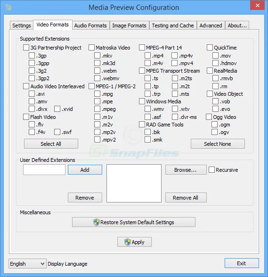Open the Testing and Cache tab

(173, 25)
